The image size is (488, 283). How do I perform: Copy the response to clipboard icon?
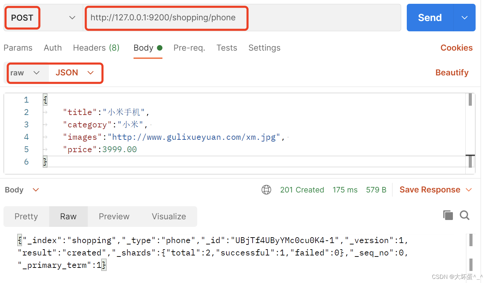(x=448, y=215)
